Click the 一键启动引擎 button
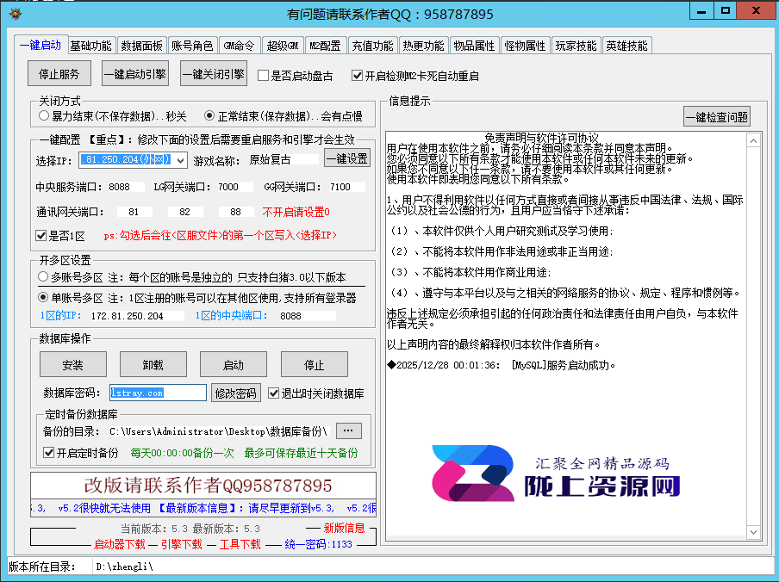 coord(135,74)
